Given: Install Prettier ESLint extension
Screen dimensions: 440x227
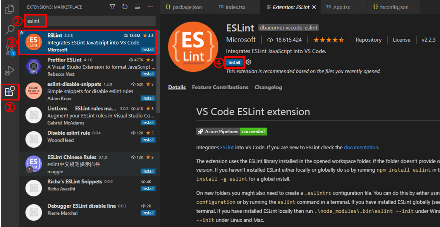Looking at the screenshot, I should pos(148,74).
